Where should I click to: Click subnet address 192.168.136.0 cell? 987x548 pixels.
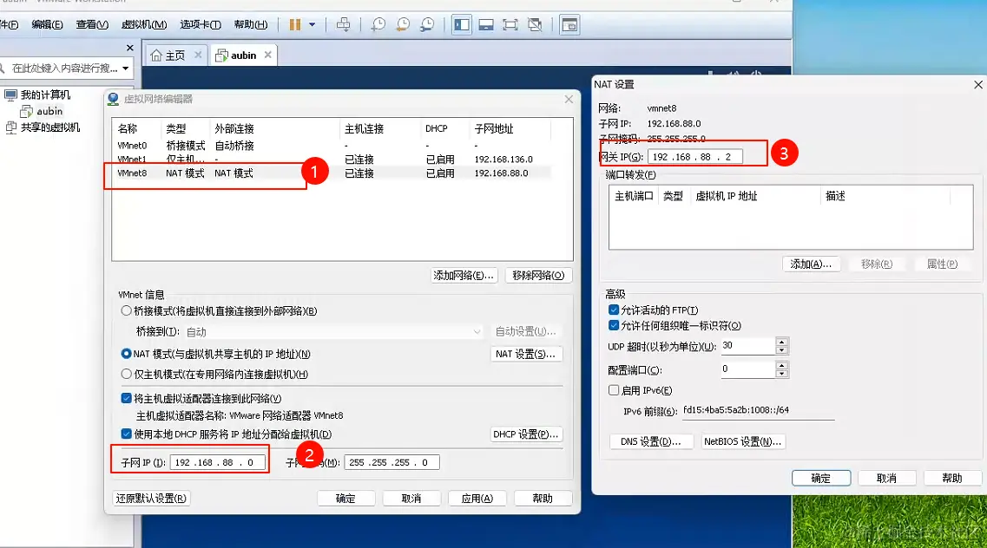coord(503,159)
